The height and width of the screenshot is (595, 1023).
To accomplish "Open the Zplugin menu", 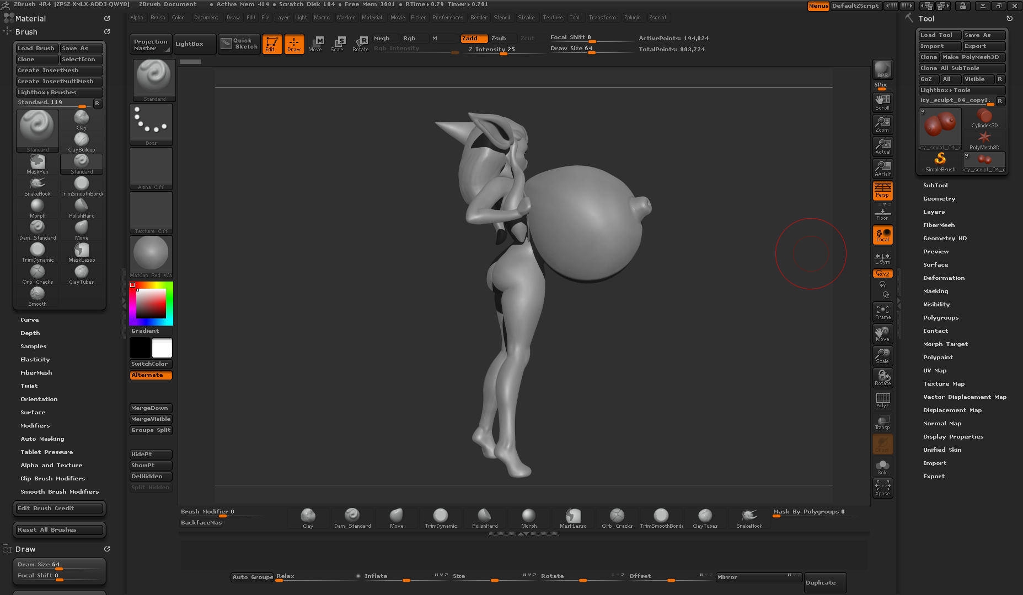I will [633, 18].
